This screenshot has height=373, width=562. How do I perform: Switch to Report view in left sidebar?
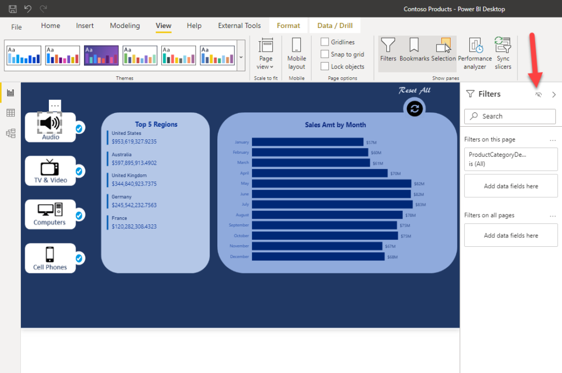11,93
